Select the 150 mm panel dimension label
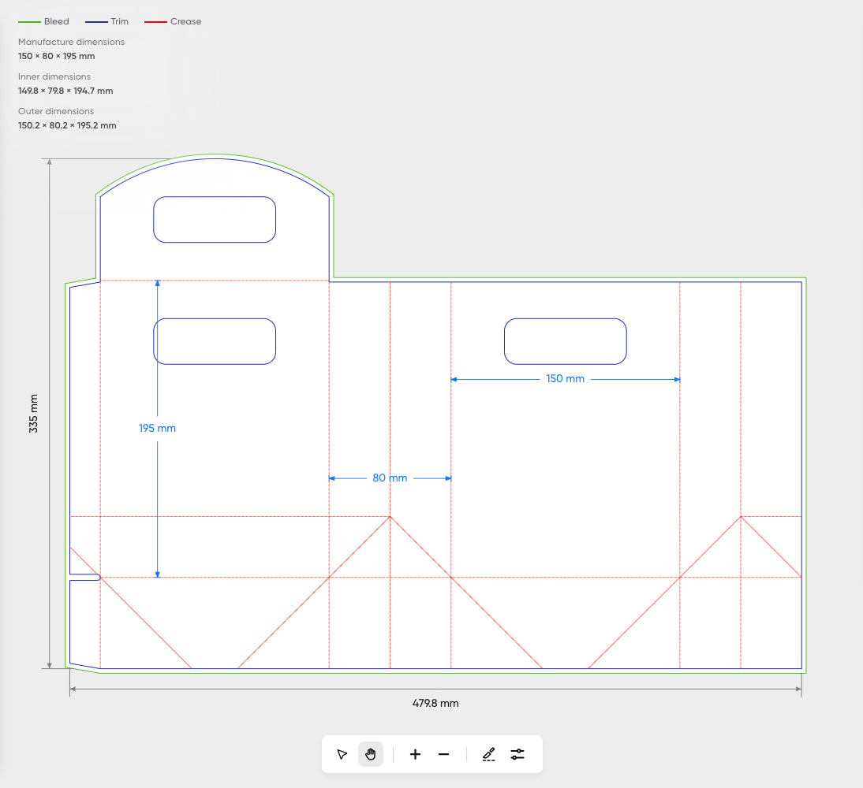The height and width of the screenshot is (788, 863). tap(566, 379)
